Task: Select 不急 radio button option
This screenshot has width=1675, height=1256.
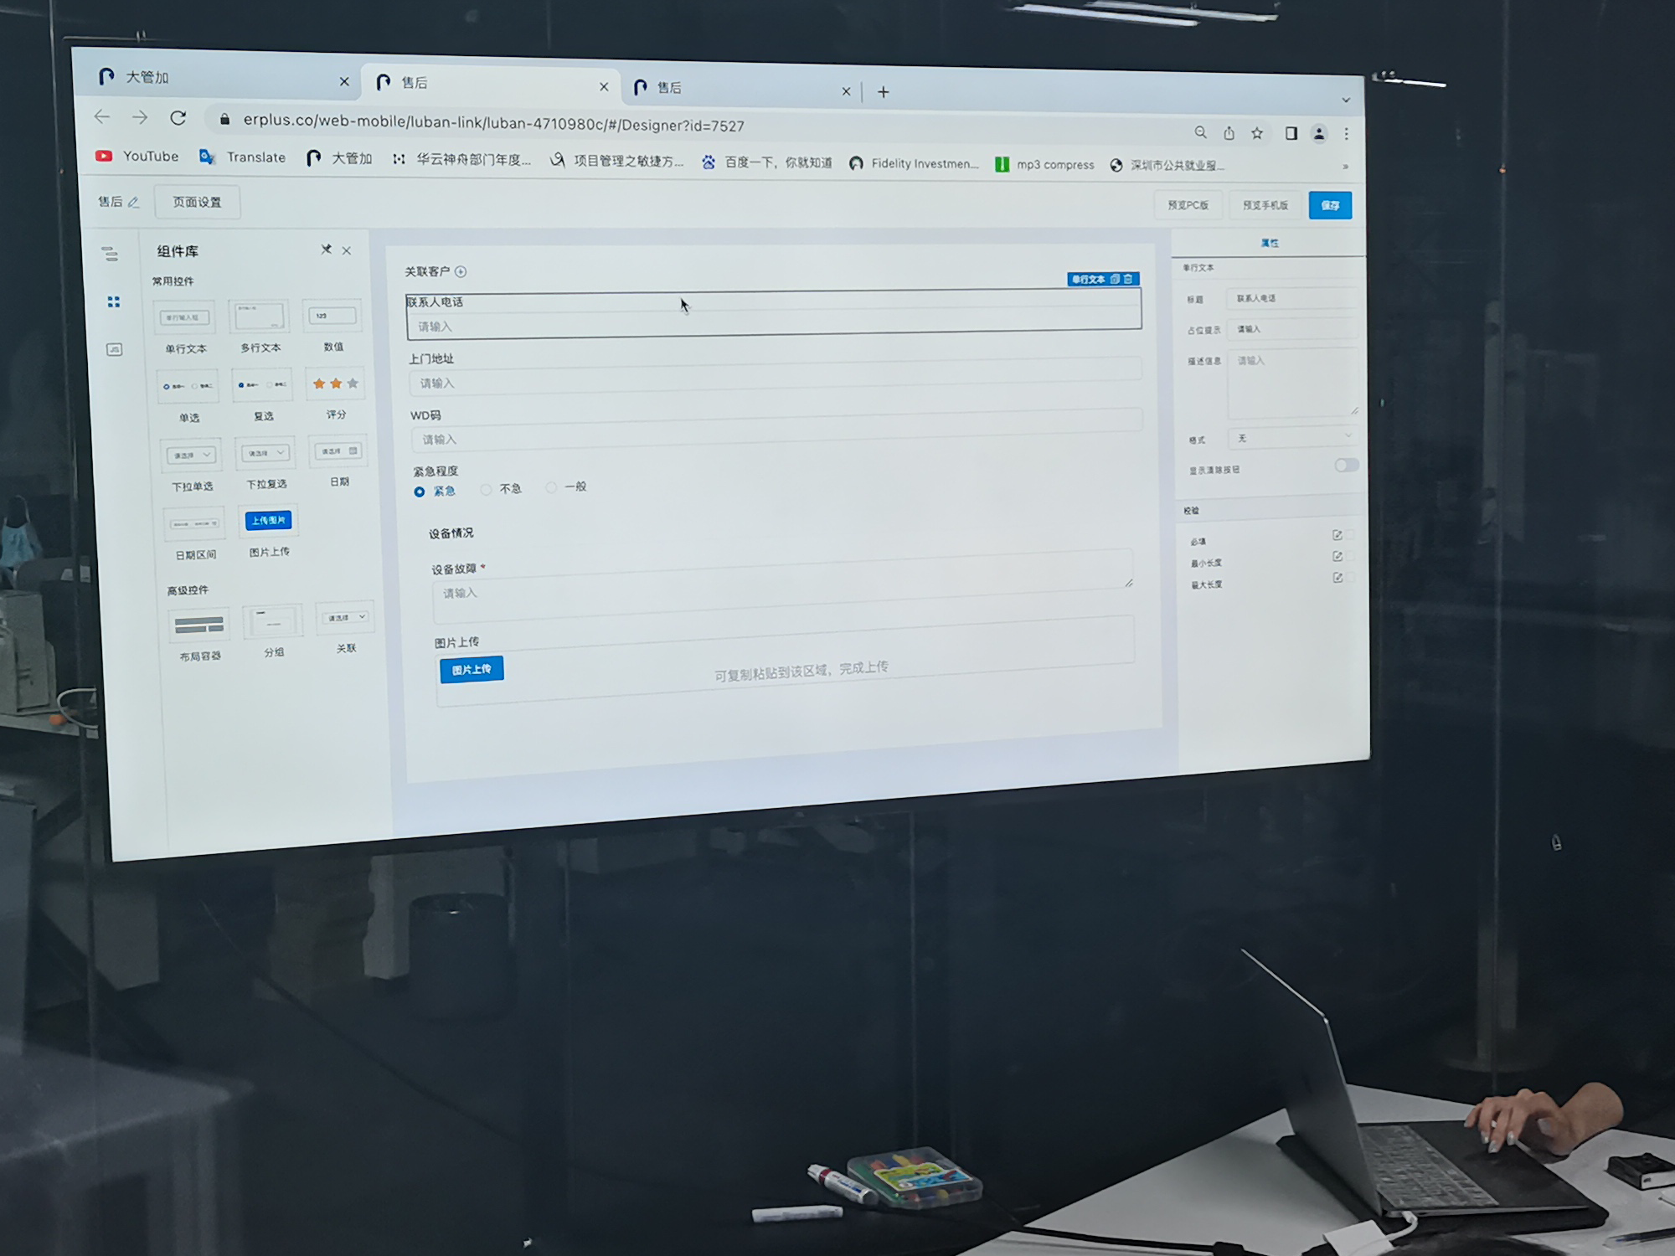Action: [488, 488]
